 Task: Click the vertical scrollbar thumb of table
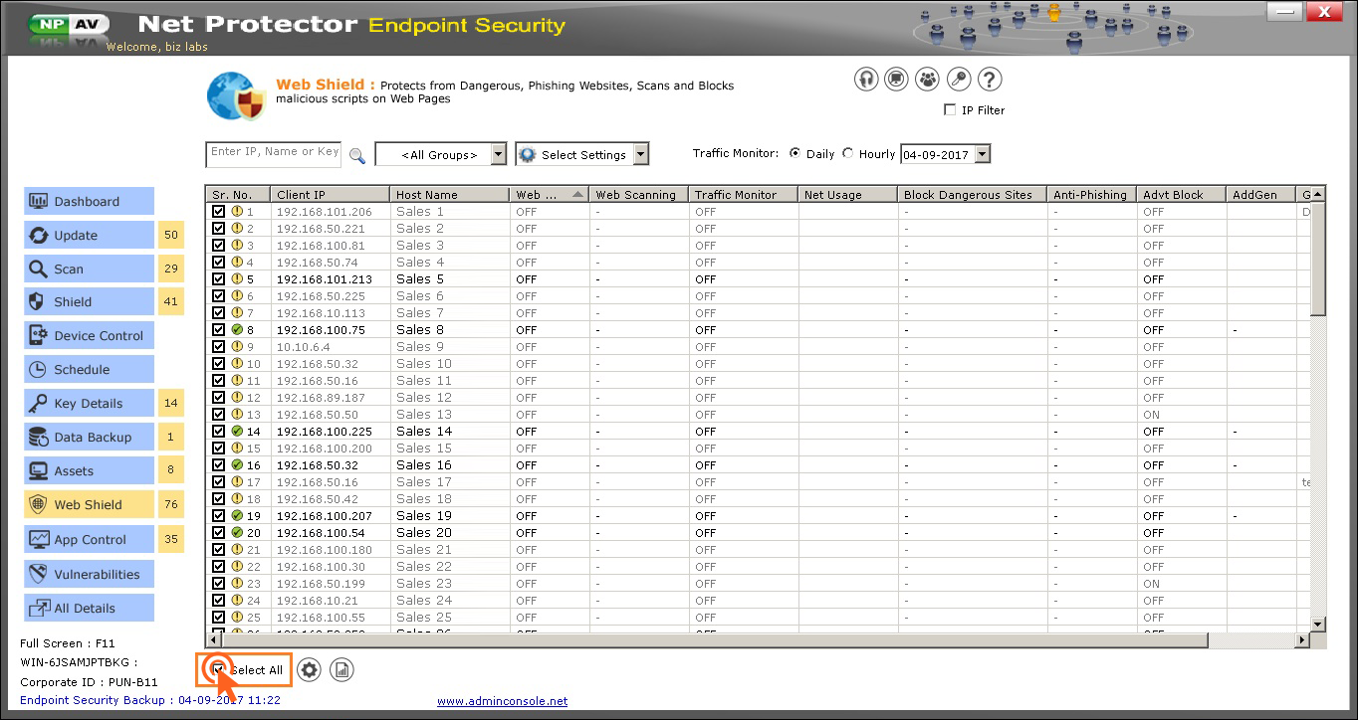(1318, 259)
